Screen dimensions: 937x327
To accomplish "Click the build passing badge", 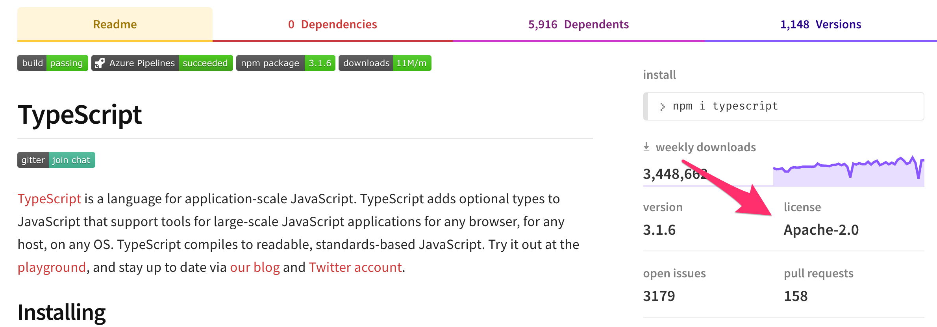I will 52,63.
